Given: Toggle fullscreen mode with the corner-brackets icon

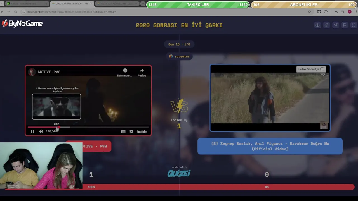Looking at the screenshot, I should [354, 25].
